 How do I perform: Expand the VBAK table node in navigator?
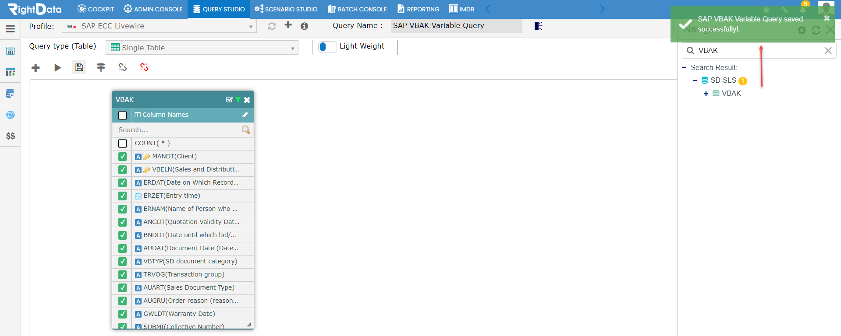[x=706, y=94]
